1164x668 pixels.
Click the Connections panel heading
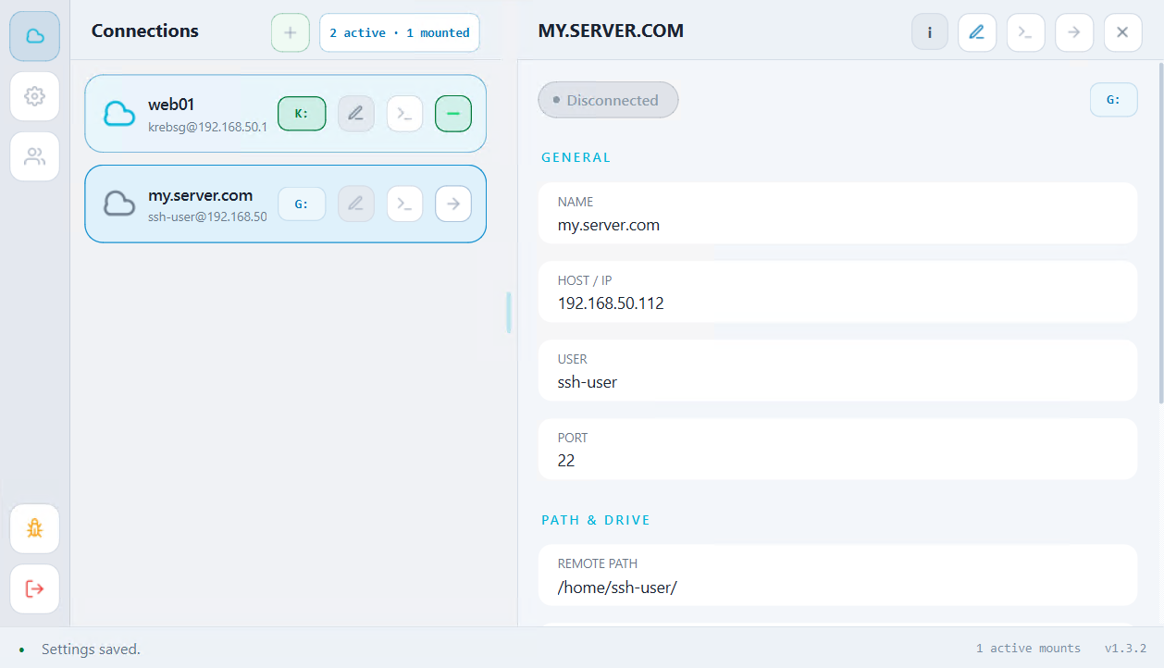point(145,31)
